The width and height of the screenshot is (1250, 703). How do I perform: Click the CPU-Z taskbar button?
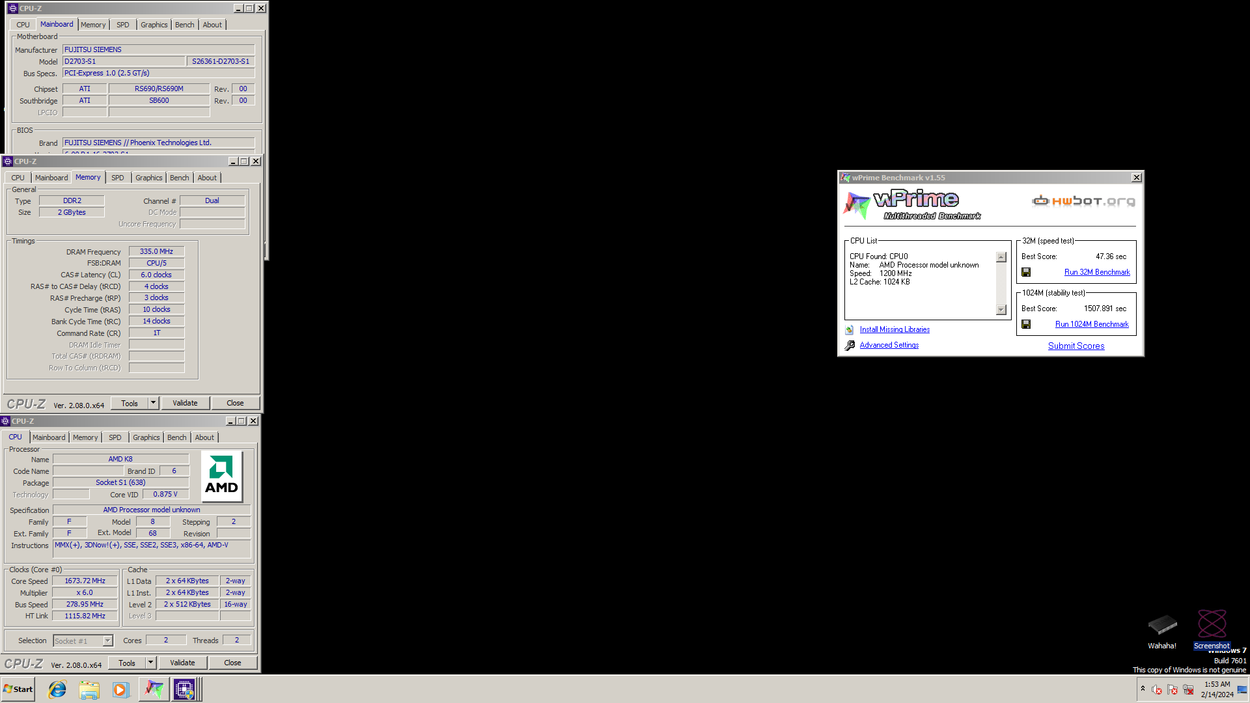pos(184,689)
